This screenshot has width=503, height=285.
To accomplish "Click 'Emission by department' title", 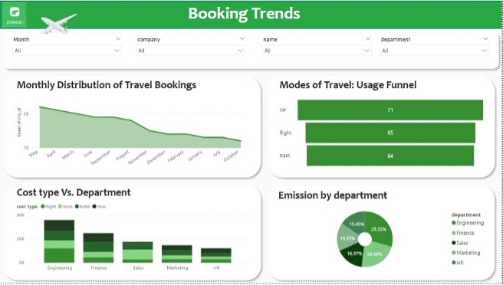I will [x=333, y=195].
